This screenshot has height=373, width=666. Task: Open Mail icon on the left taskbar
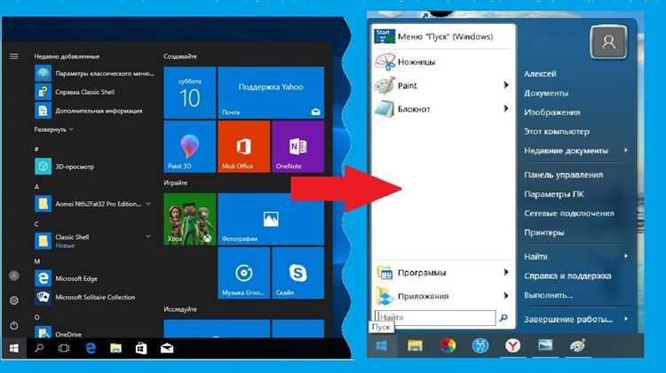tap(167, 348)
